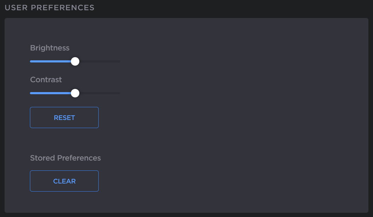Viewport: 373px width, 217px height.
Task: Click the USER PREFERENCES title
Action: (49, 7)
